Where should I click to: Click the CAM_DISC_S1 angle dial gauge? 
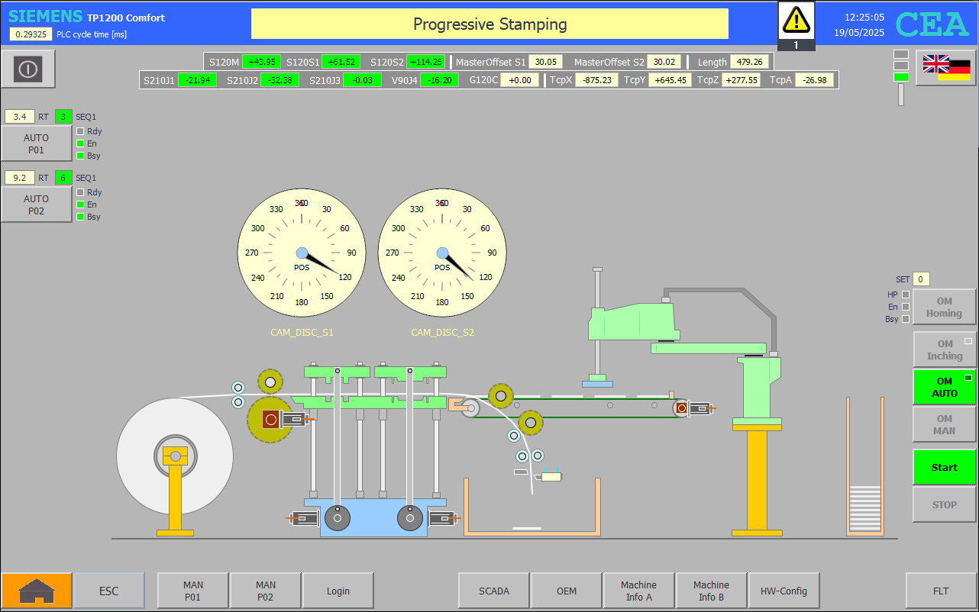302,253
